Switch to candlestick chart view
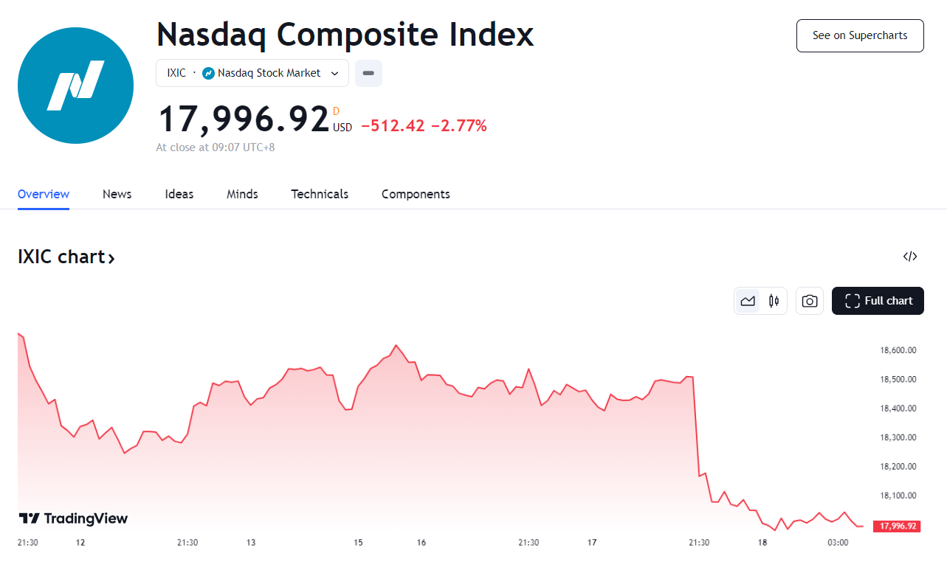Image resolution: width=947 pixels, height=567 pixels. point(774,301)
